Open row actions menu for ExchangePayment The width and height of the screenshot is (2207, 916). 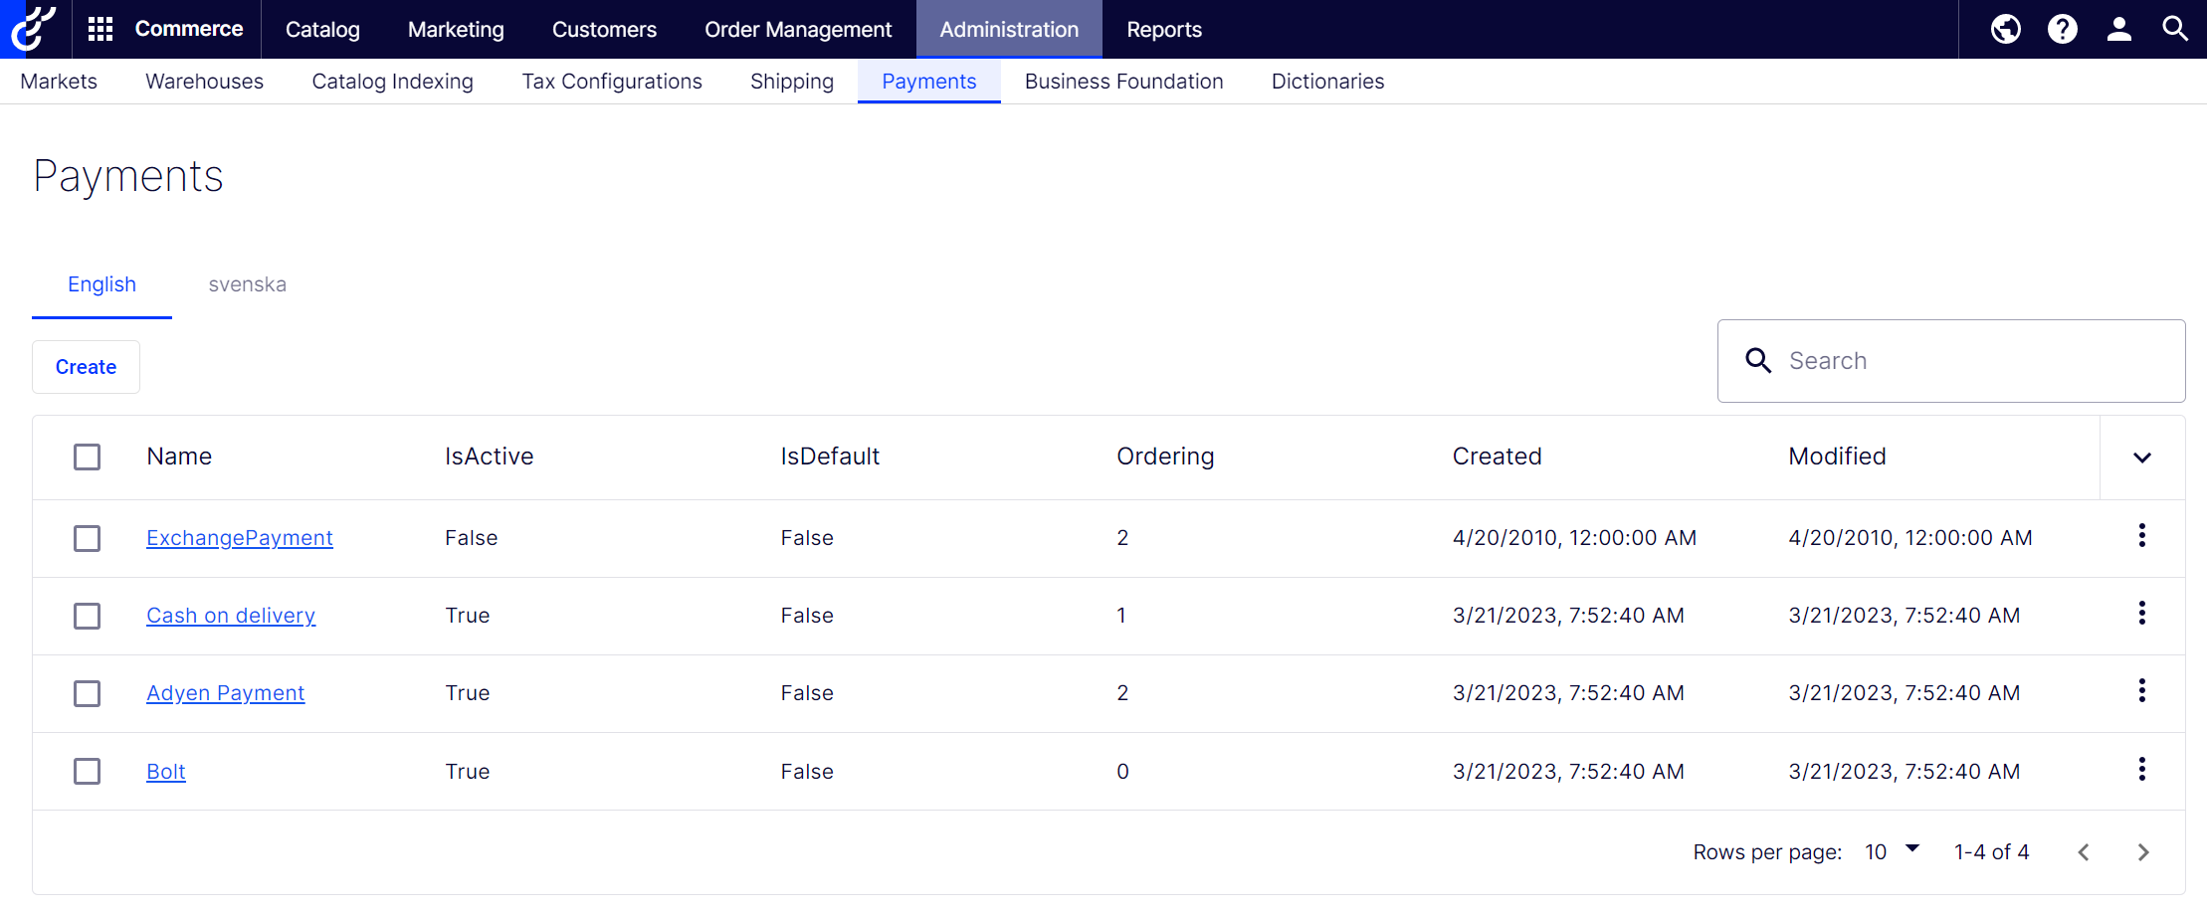(x=2141, y=536)
